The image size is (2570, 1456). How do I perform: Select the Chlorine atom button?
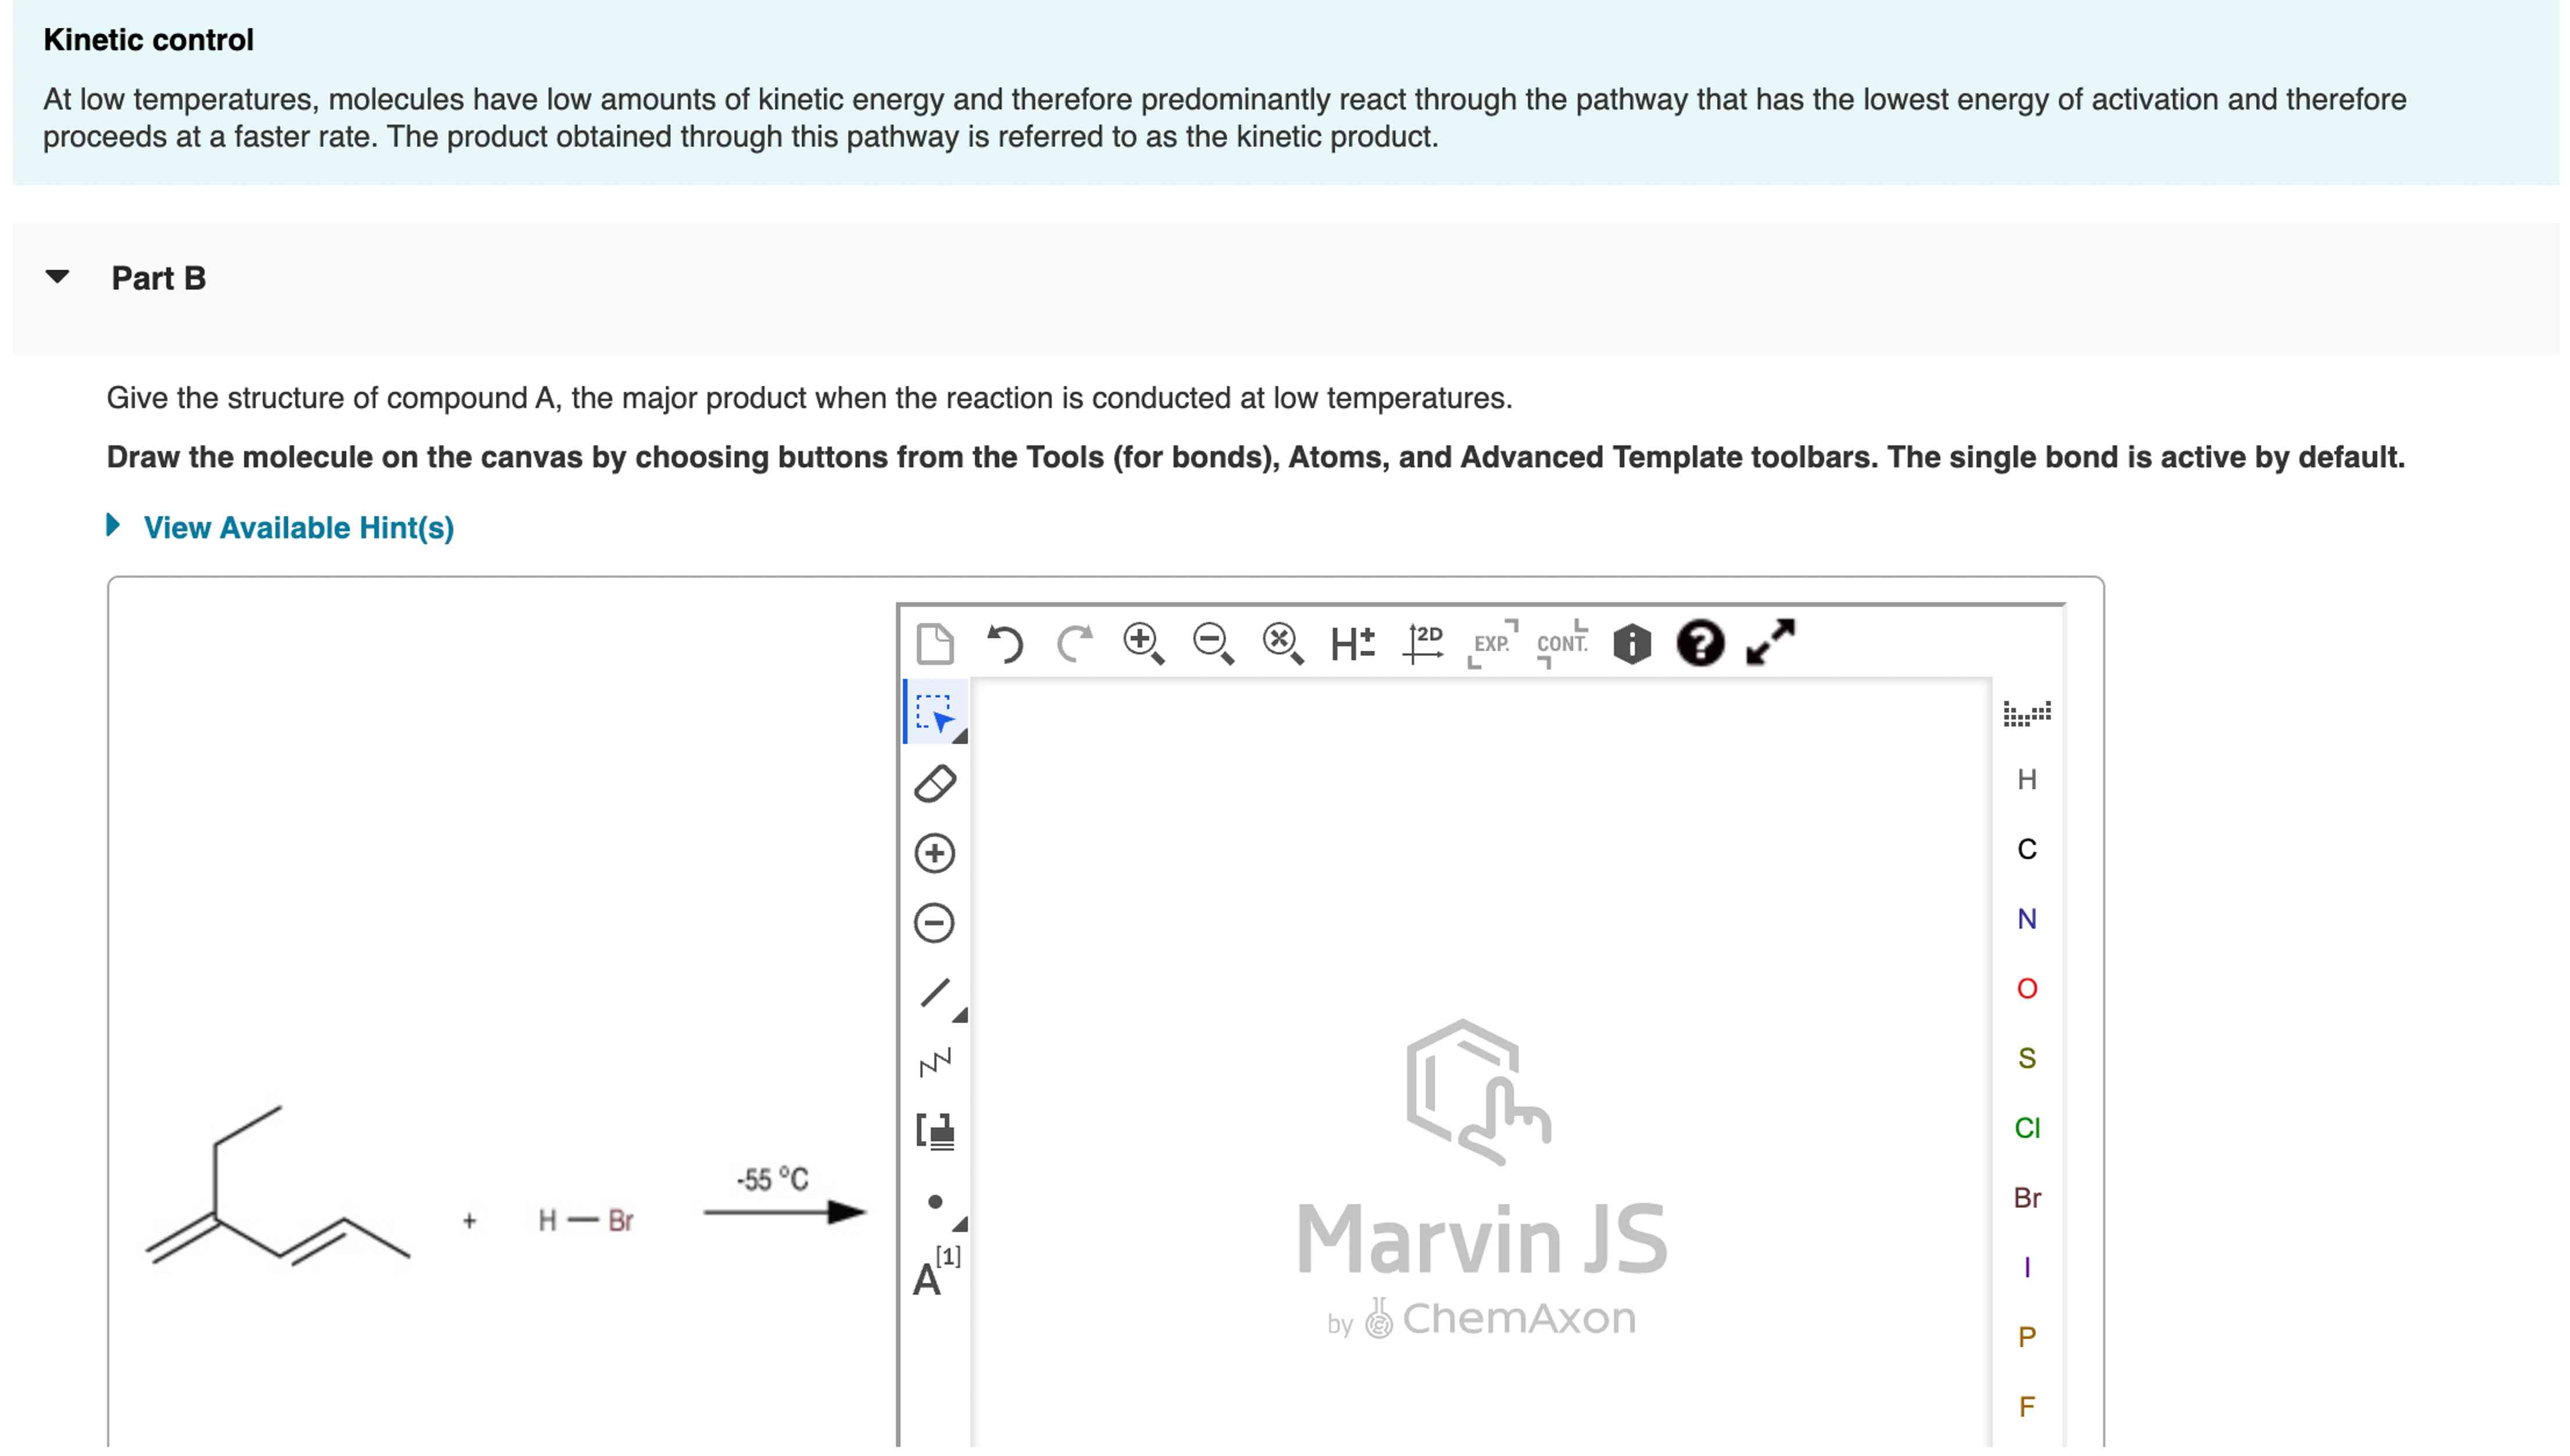point(2026,1128)
